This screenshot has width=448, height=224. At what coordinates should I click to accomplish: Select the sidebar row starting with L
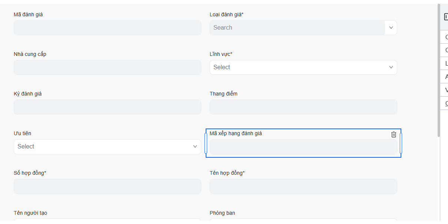(446, 63)
